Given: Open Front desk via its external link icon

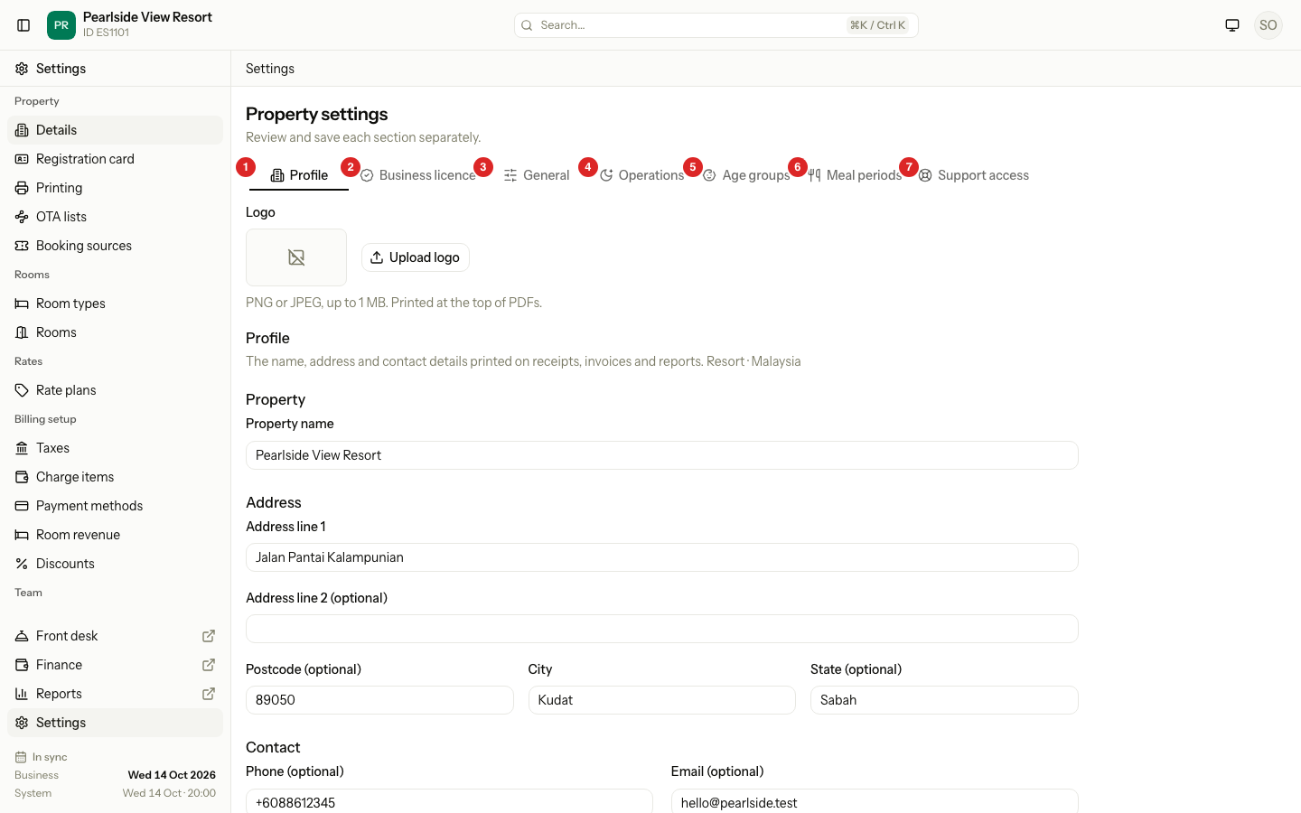Looking at the screenshot, I should pyautogui.click(x=209, y=636).
